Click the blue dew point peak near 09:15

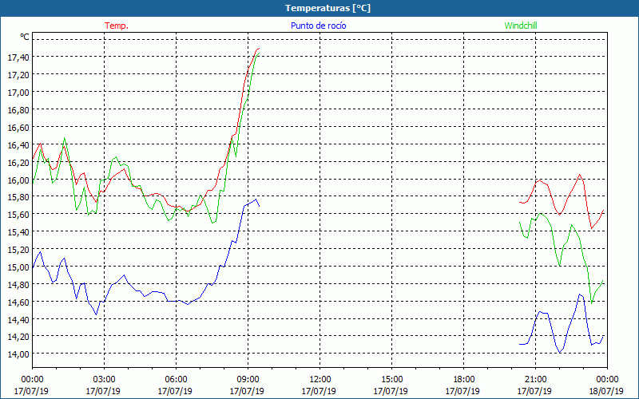[256, 199]
